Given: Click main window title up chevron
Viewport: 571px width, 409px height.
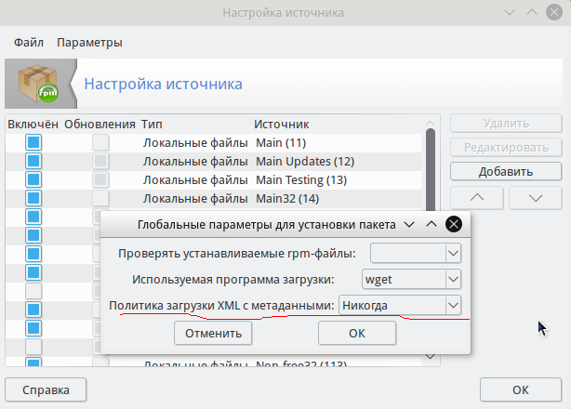Looking at the screenshot, I should click(x=532, y=12).
